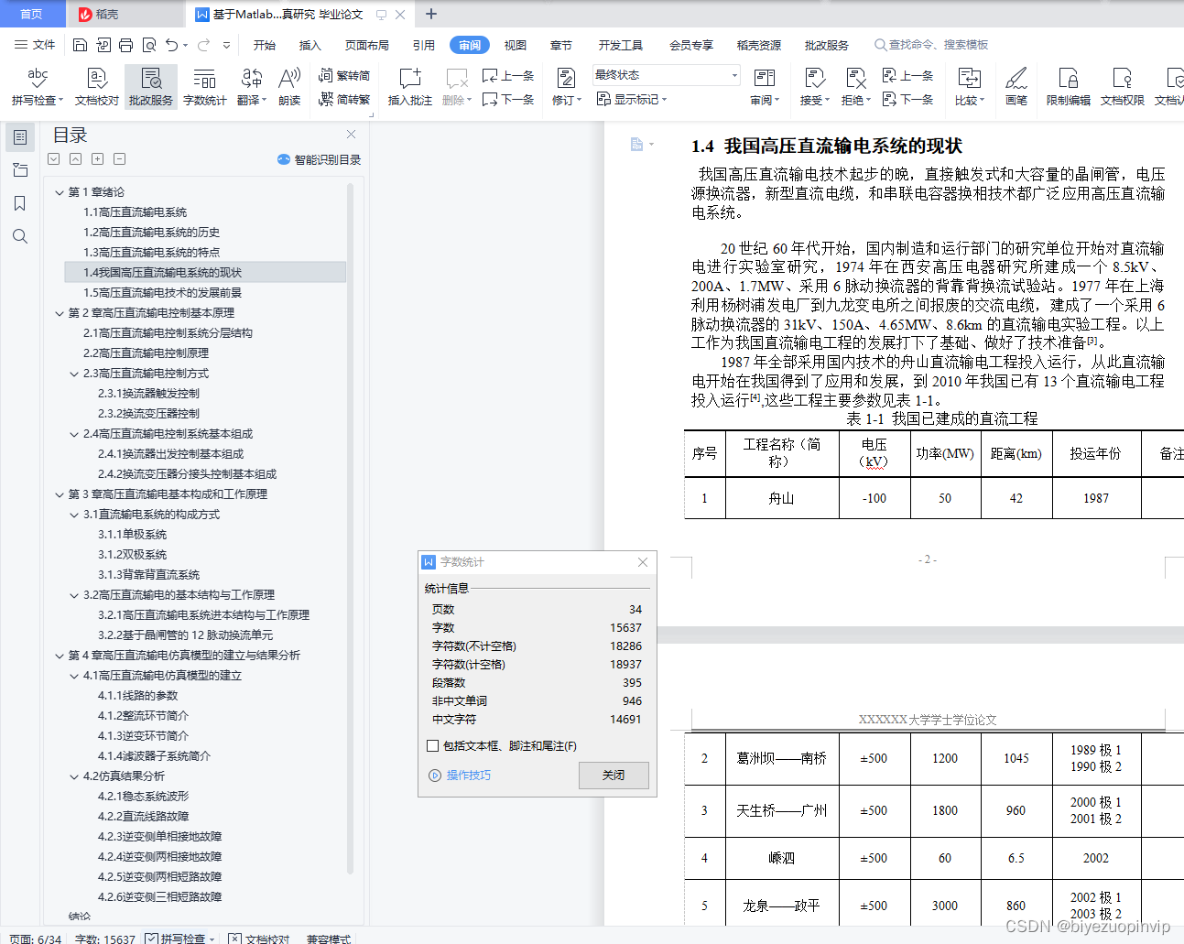Image resolution: width=1184 pixels, height=944 pixels.
Task: Click the 文档校对 proofreading icon
Action: tap(97, 87)
